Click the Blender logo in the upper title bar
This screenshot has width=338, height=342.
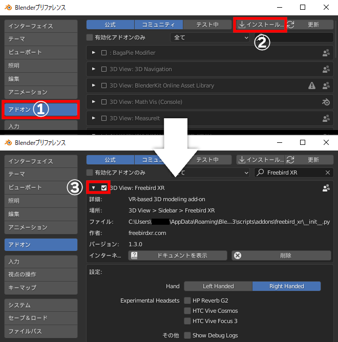8,7
